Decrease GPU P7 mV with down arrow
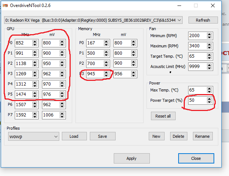The width and height of the screenshot is (229, 176). click(62, 116)
